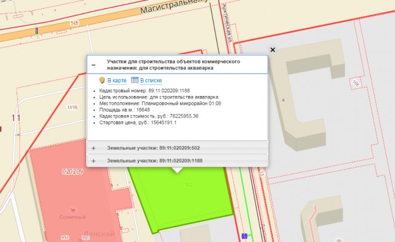Click parcel label 1198 on map
395x242 pixels.
click(73, 107)
